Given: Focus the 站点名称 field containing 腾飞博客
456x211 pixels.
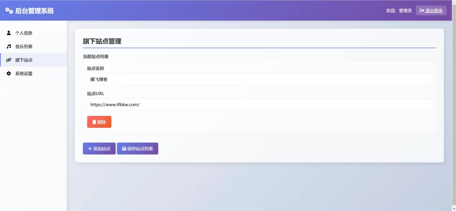Looking at the screenshot, I should coord(259,79).
